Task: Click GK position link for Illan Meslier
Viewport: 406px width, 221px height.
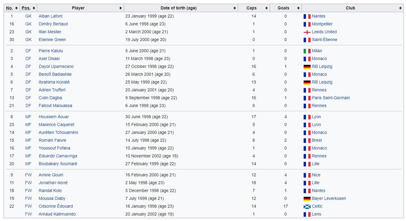Action: (28, 32)
